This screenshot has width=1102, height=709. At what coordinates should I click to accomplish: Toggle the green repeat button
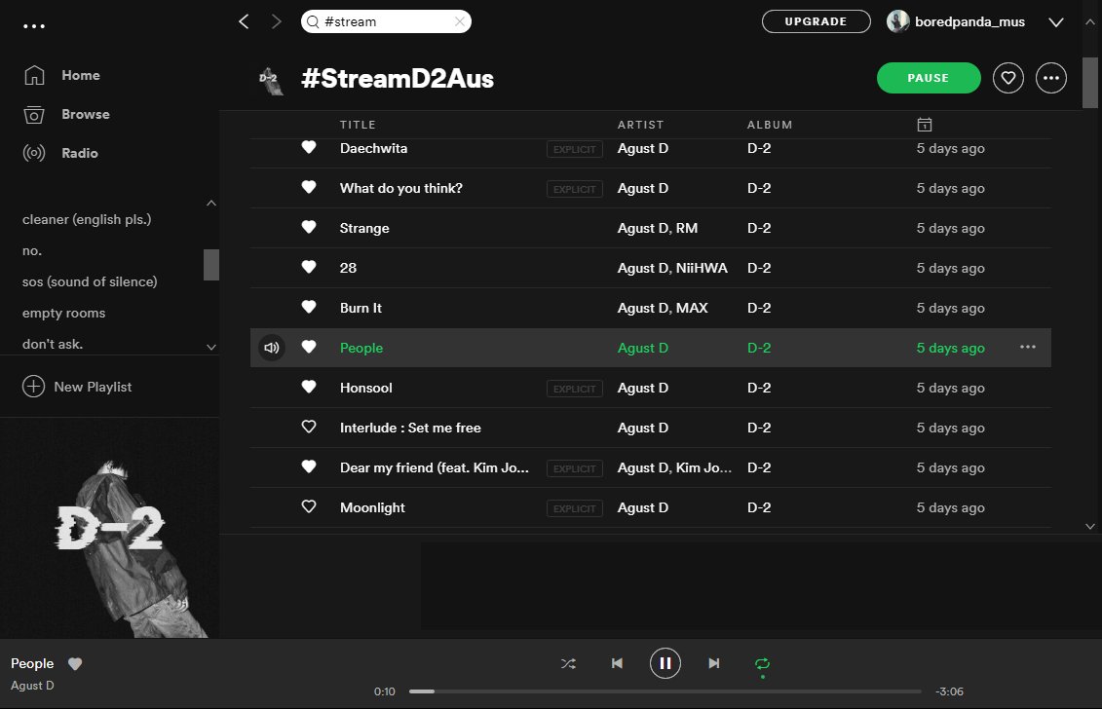pyautogui.click(x=762, y=664)
